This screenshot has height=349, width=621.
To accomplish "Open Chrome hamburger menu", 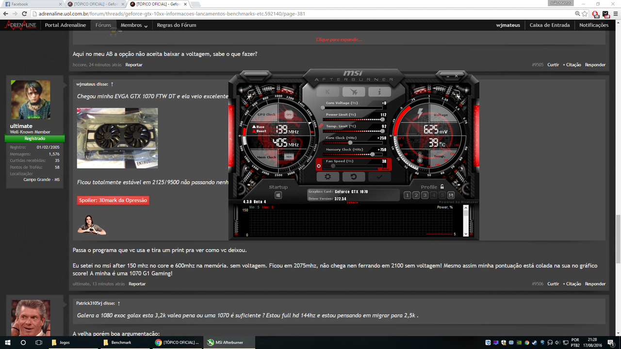I will coord(615,14).
